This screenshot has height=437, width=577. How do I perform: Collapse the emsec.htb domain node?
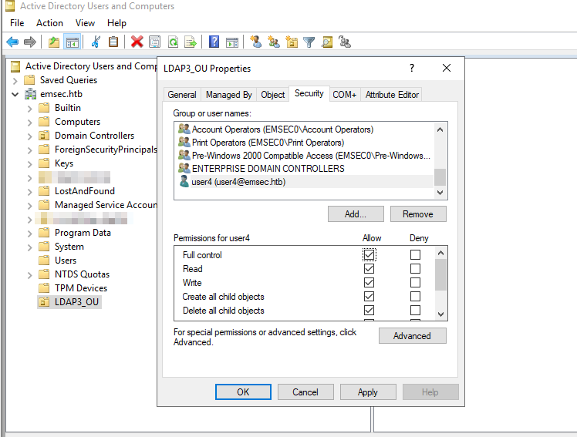click(x=15, y=94)
